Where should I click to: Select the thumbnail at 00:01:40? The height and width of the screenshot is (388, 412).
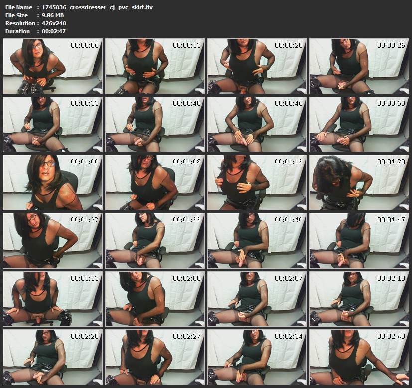257,241
